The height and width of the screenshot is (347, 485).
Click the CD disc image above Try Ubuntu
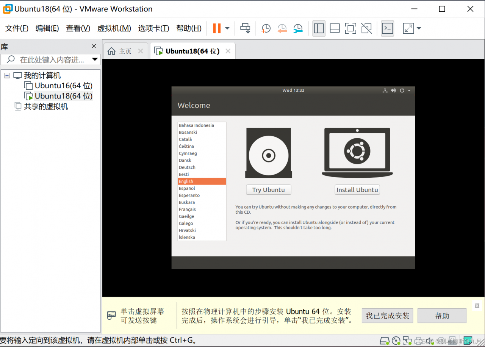pyautogui.click(x=269, y=153)
